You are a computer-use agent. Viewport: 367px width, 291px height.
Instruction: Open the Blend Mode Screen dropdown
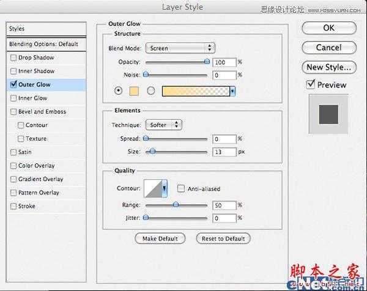pos(180,48)
